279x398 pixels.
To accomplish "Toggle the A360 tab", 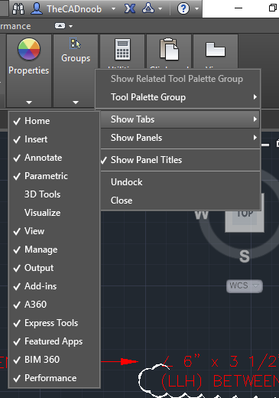I will pos(54,305).
